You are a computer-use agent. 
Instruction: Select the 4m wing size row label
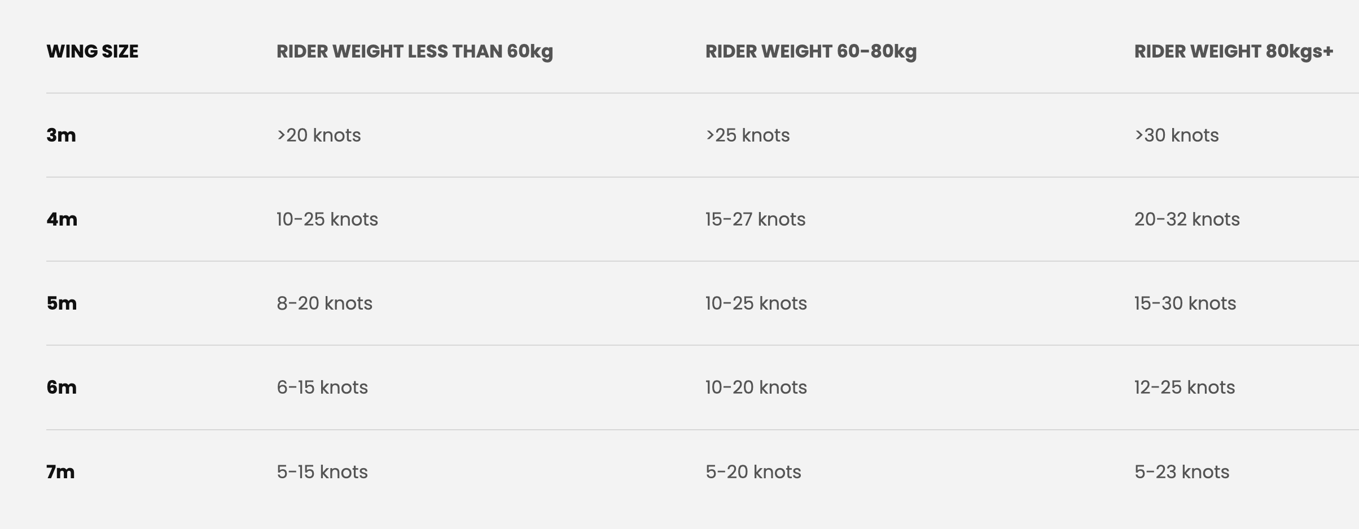(x=62, y=219)
